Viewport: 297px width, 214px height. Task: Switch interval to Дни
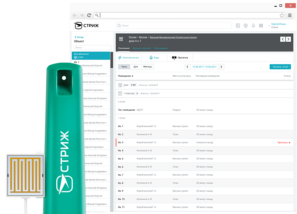tap(135, 67)
